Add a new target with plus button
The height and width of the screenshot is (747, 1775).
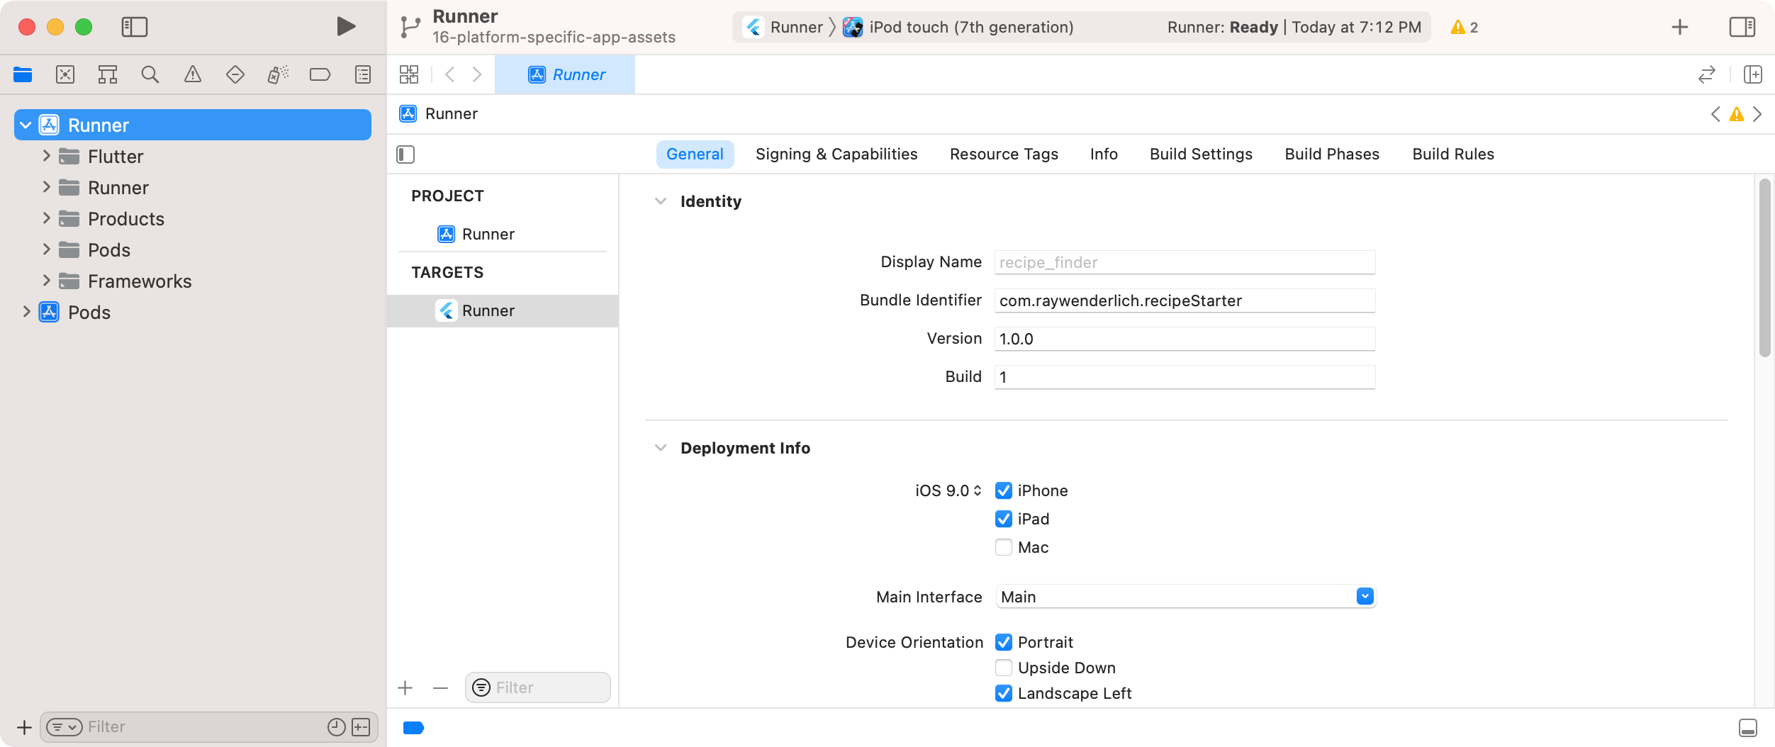pyautogui.click(x=405, y=687)
